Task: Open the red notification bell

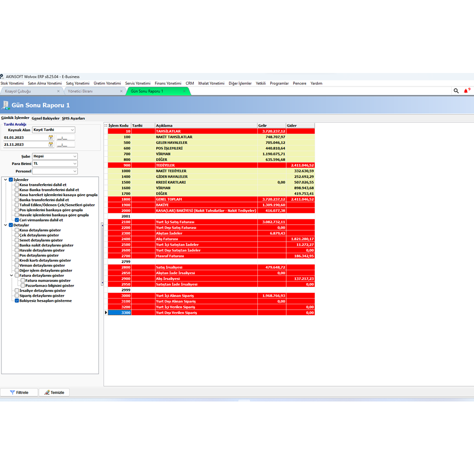Action: point(466,91)
